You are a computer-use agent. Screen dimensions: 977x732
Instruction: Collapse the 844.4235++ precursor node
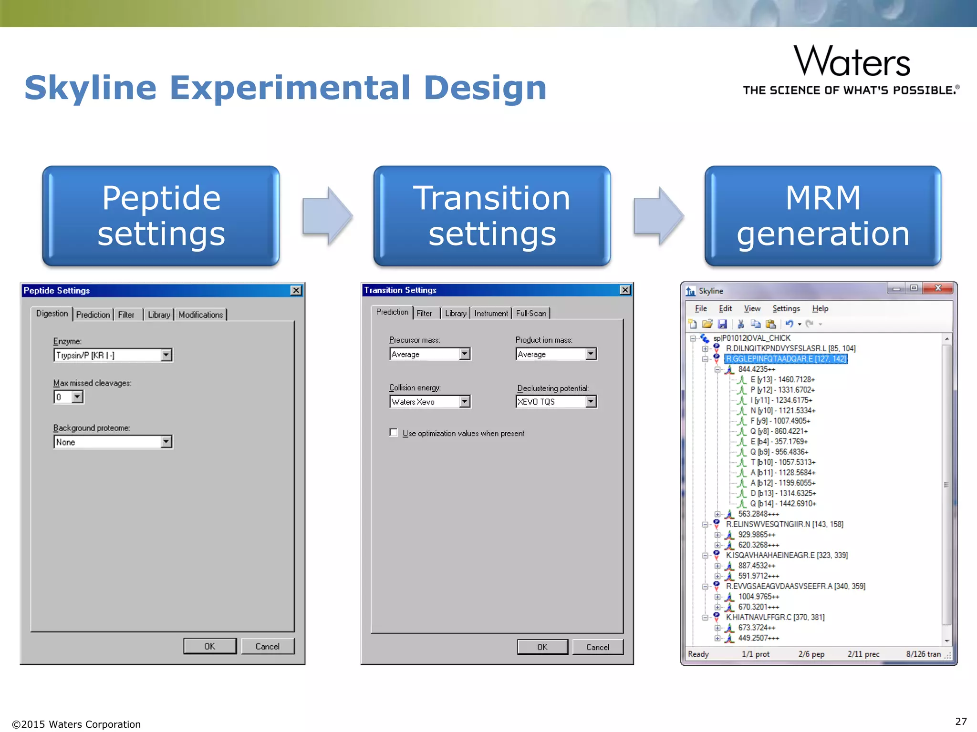[717, 369]
